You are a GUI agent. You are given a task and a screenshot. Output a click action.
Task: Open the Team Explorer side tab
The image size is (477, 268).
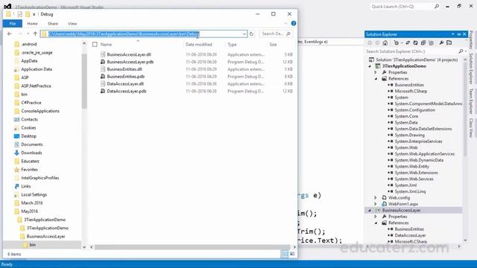[471, 101]
